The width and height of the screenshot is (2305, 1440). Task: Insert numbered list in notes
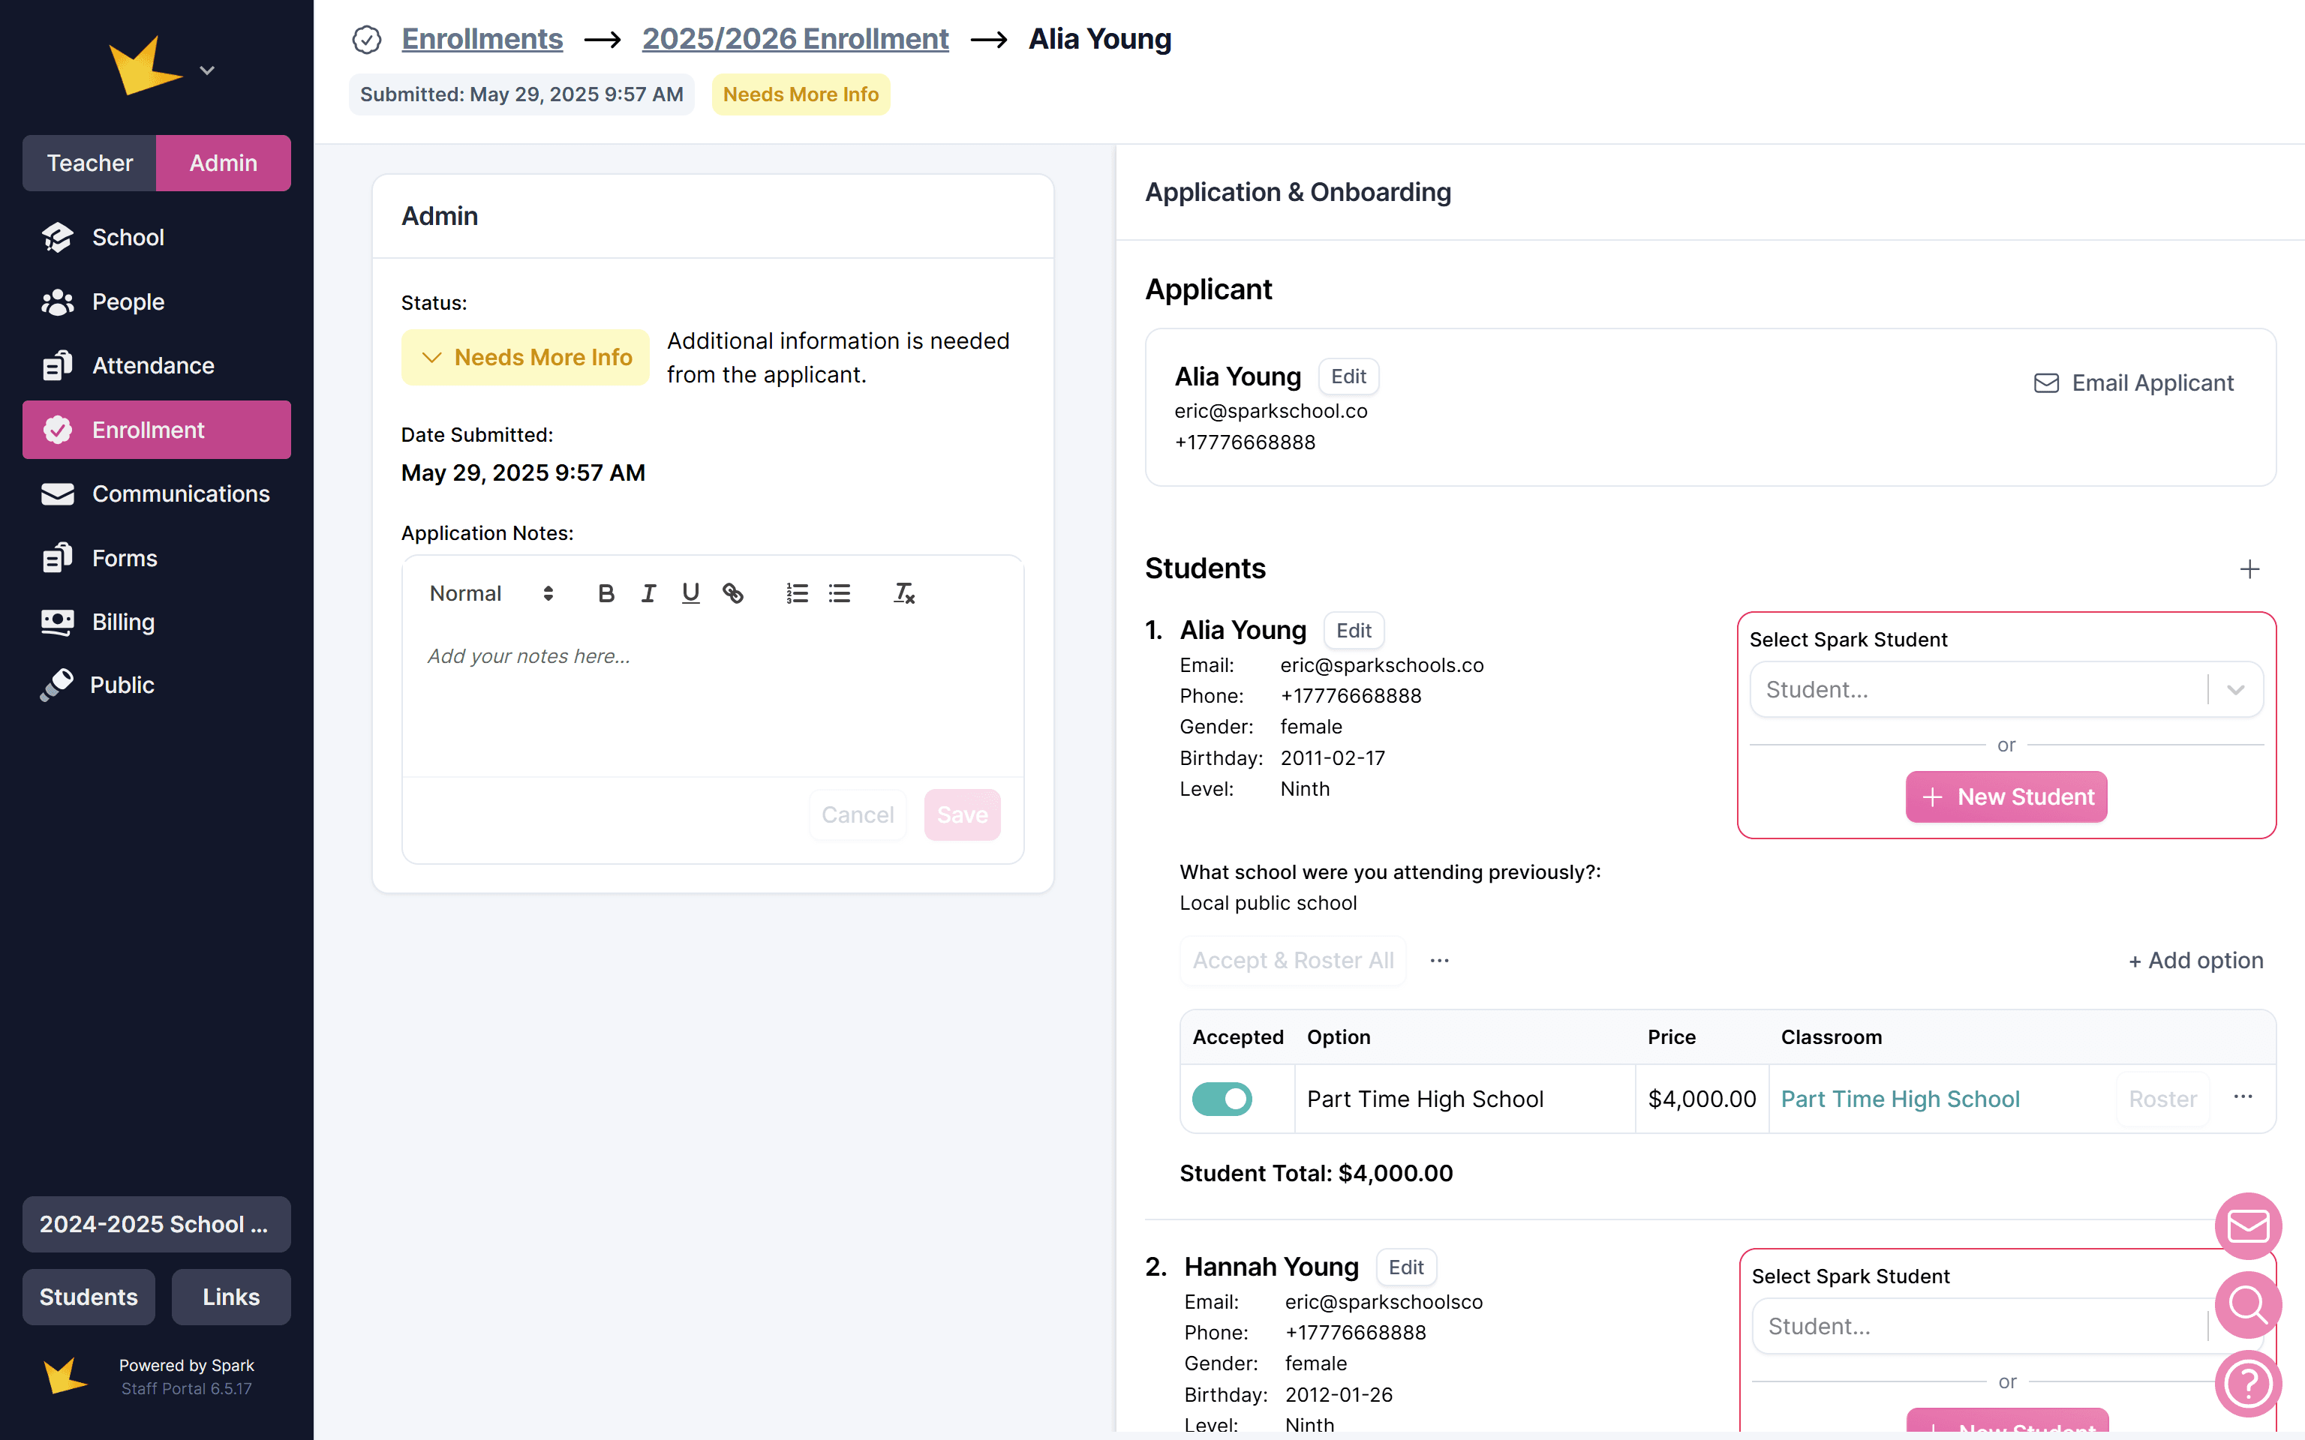click(x=798, y=593)
